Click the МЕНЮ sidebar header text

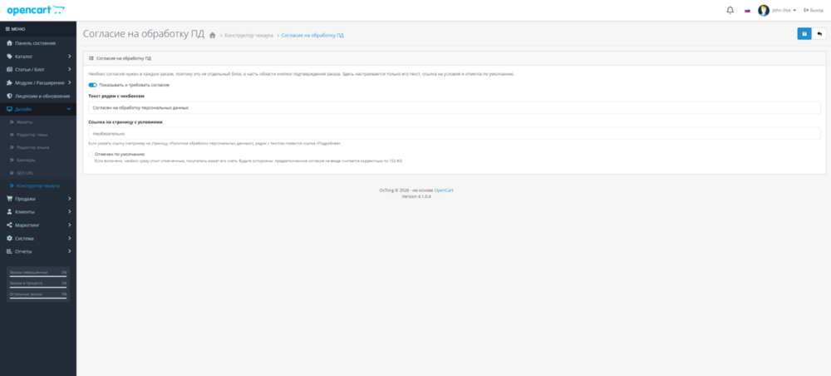[x=18, y=29]
